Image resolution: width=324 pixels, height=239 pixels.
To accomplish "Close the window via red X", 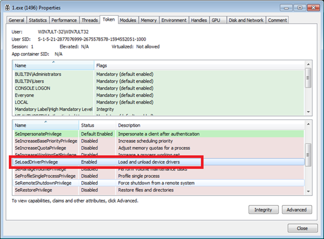I will point(313,8).
